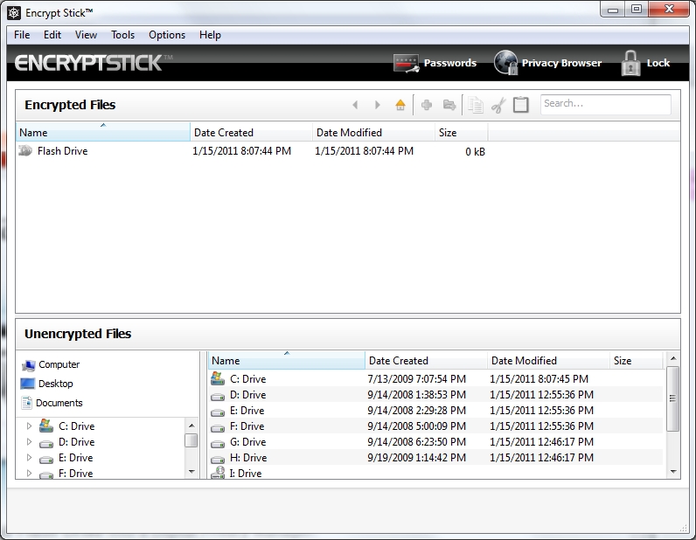Select F: Drive tree label
Image resolution: width=696 pixels, height=540 pixels.
(75, 473)
